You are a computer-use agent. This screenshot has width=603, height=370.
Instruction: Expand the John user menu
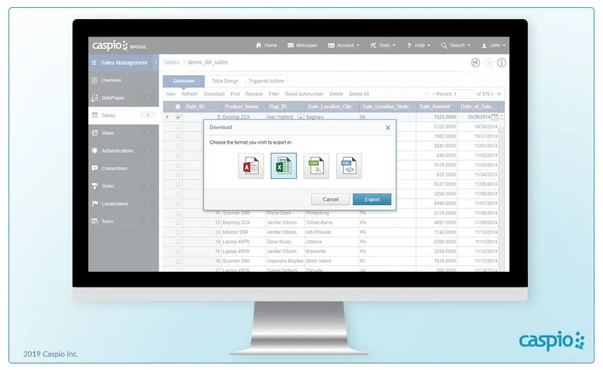point(494,46)
